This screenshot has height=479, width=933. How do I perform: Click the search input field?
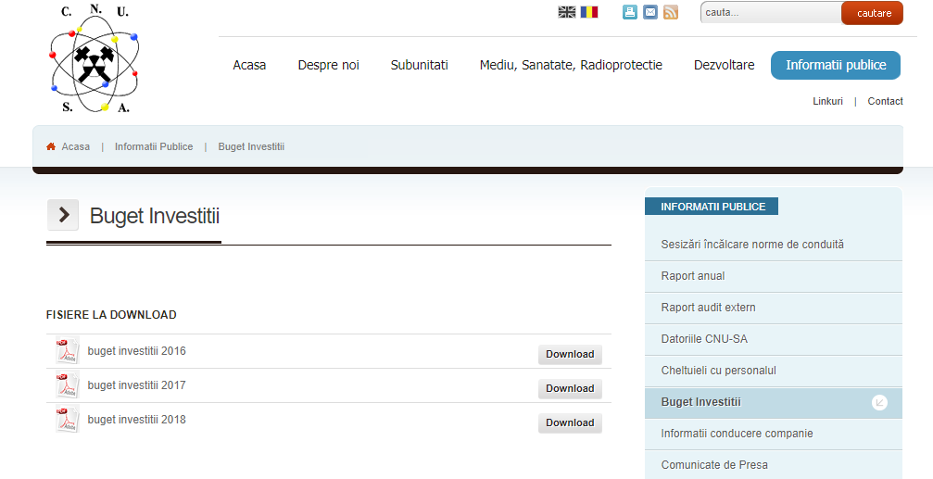pos(769,13)
